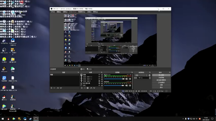Enable 工作室模式 studio mode
Image resolution: width=216 pixels, height=121 pixels.
(x=161, y=83)
